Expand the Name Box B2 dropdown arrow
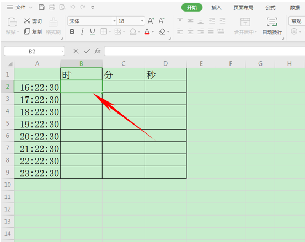Screen dimensions: 305x242 tap(62, 51)
